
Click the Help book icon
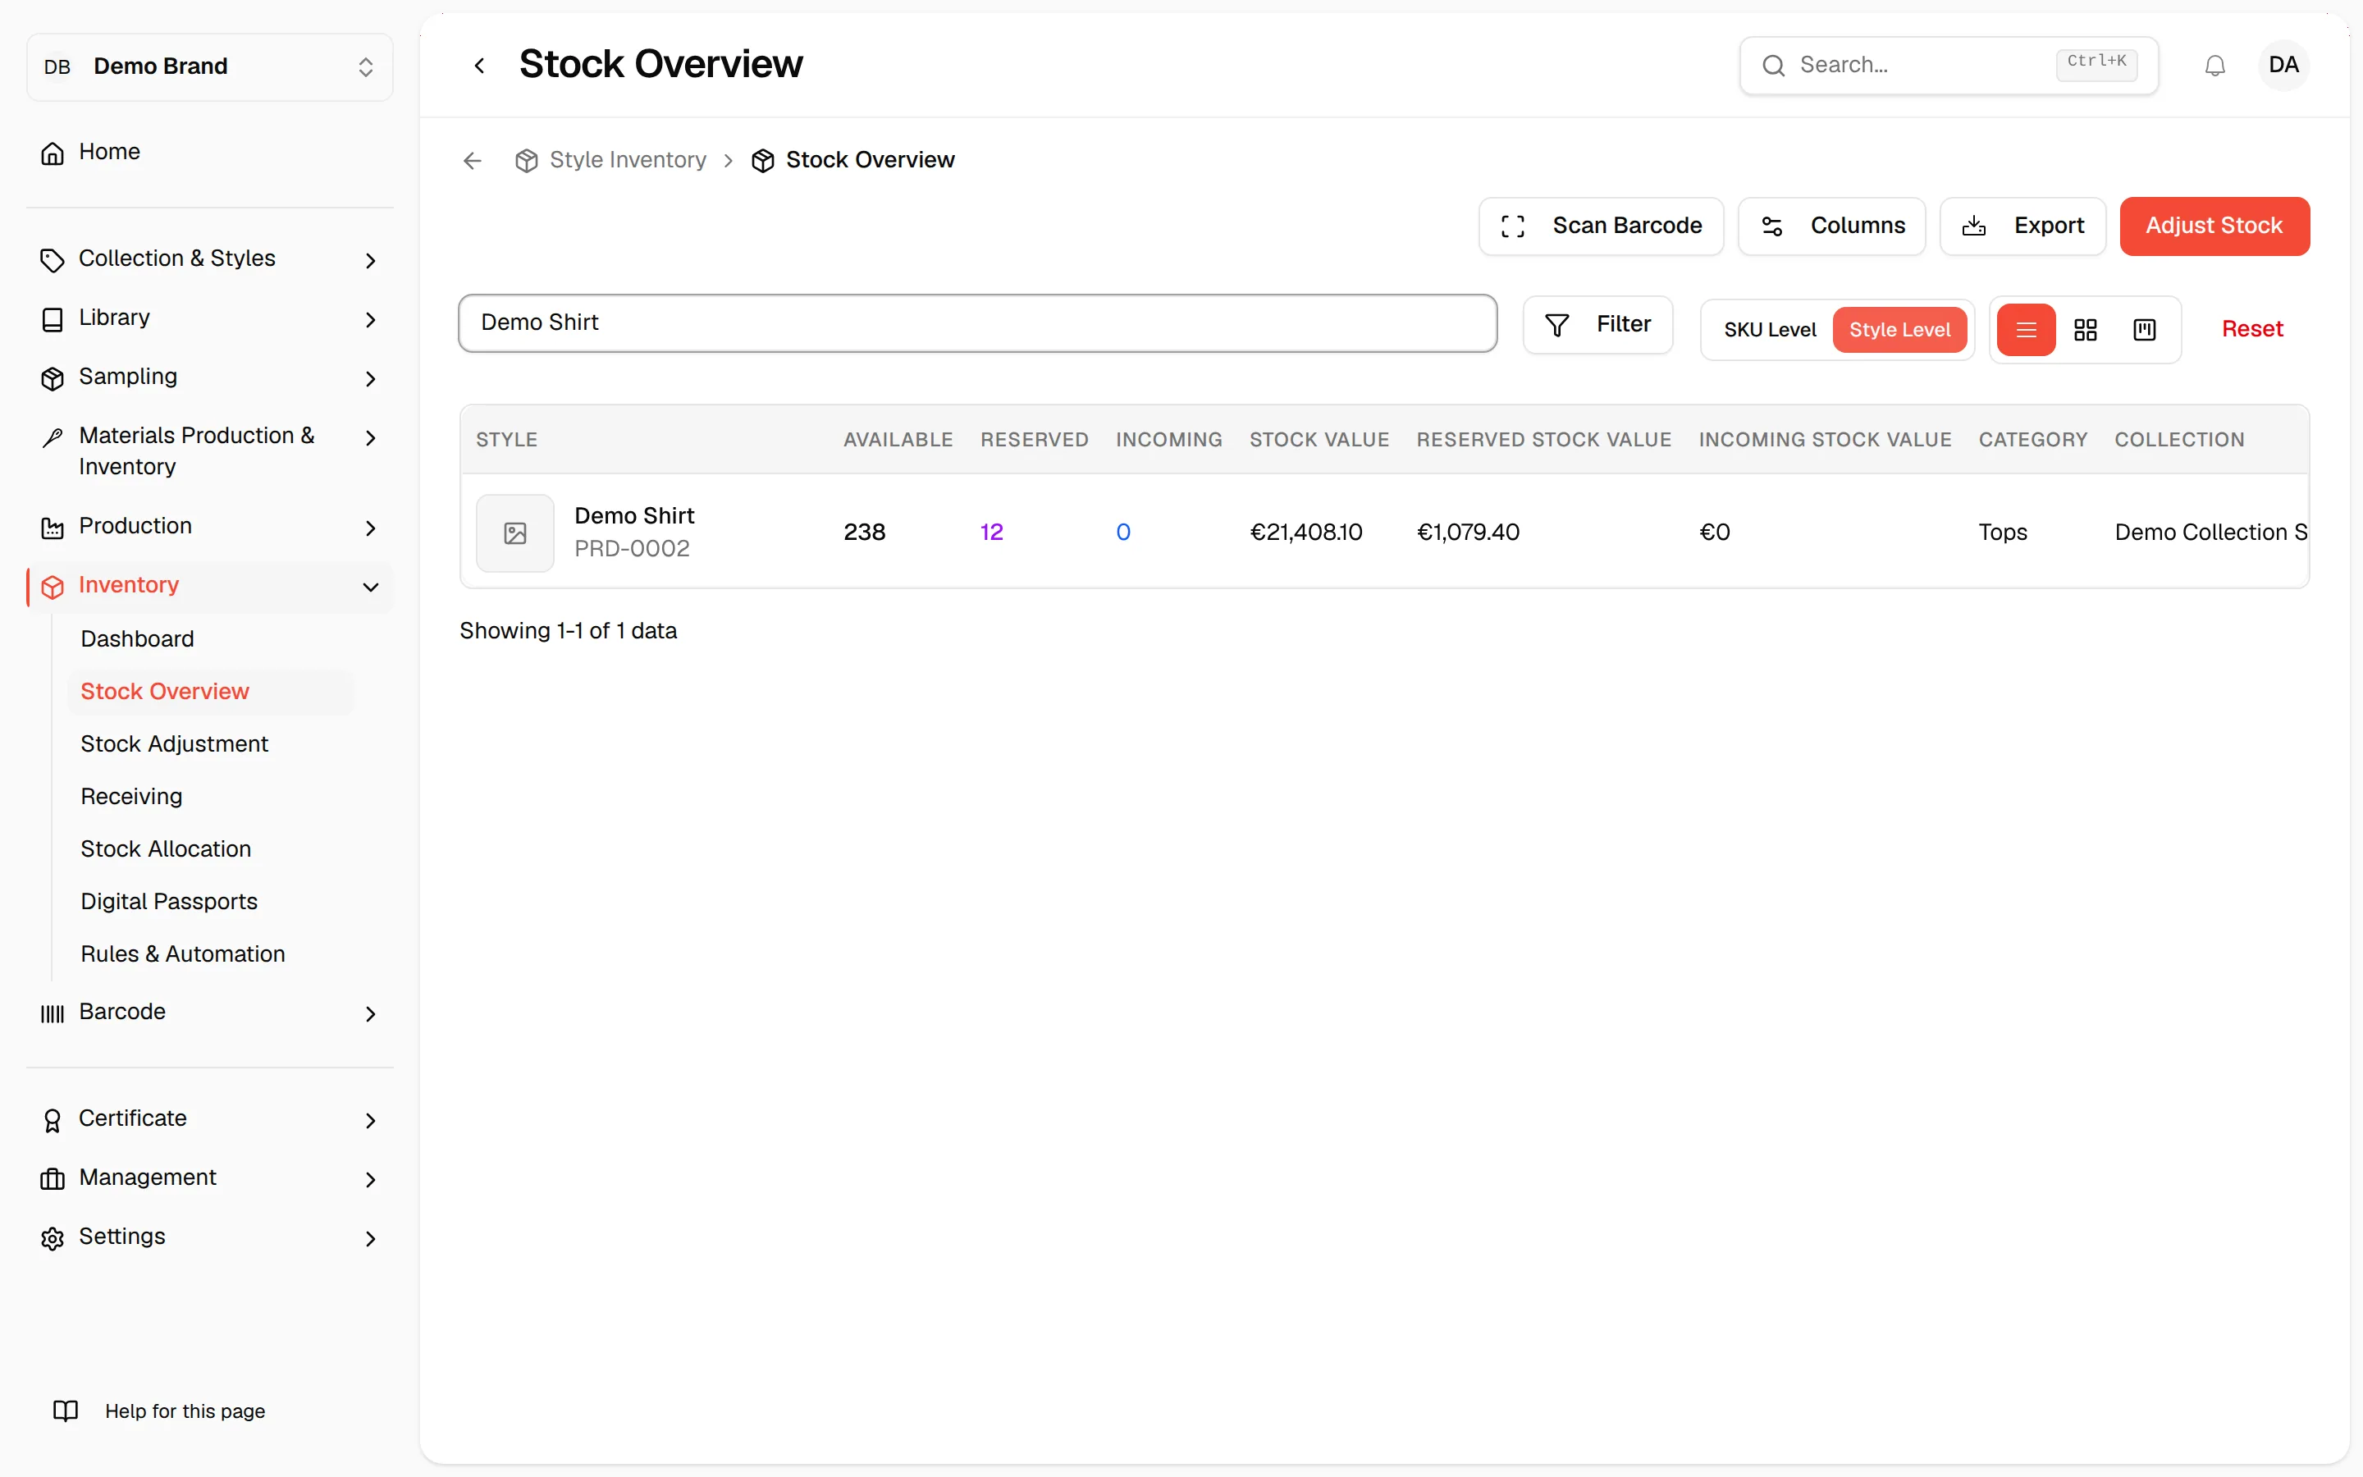pyautogui.click(x=66, y=1411)
